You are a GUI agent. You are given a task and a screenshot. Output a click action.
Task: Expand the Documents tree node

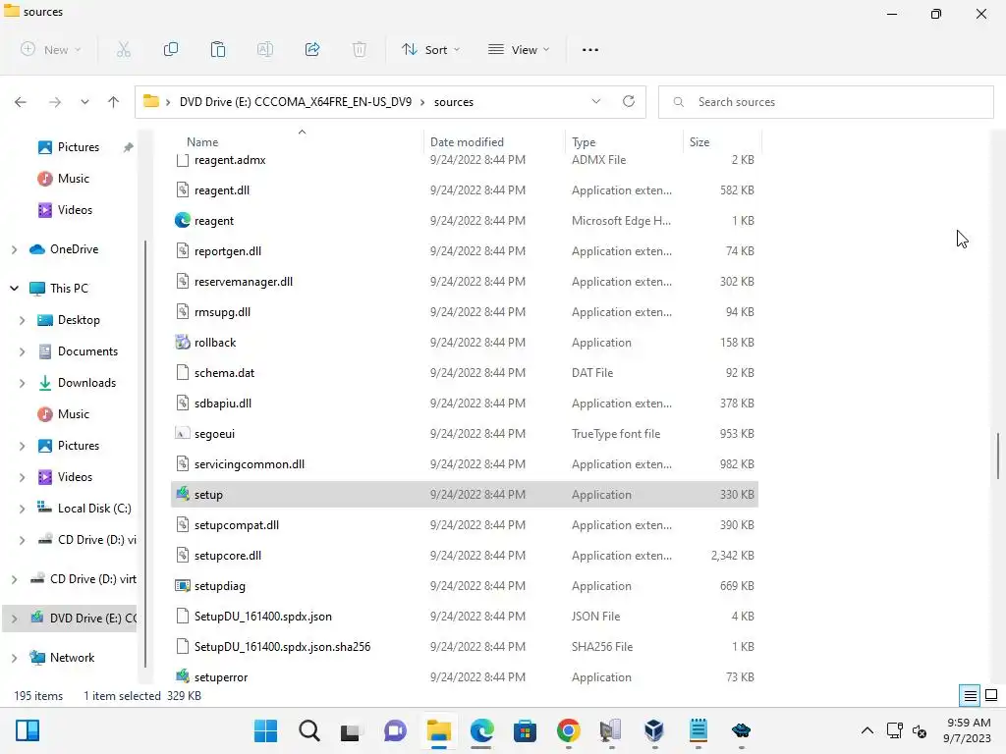pos(23,351)
